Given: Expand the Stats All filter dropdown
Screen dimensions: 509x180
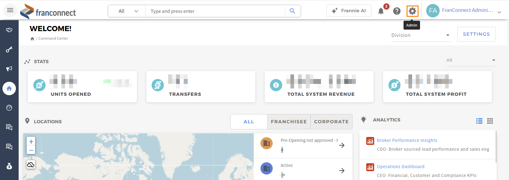Looking at the screenshot, I should coord(471,60).
